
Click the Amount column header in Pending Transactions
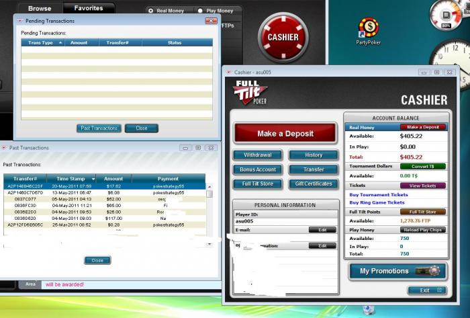(x=81, y=42)
